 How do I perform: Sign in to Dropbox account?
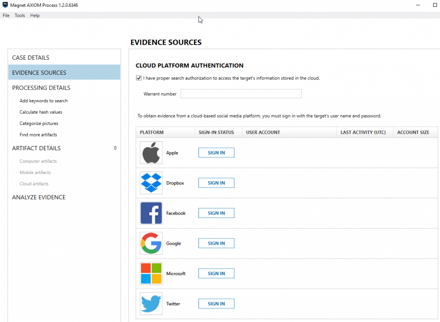coord(217,183)
